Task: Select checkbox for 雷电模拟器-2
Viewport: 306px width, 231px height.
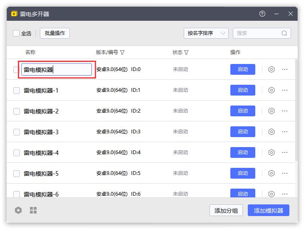Action: click(x=17, y=111)
